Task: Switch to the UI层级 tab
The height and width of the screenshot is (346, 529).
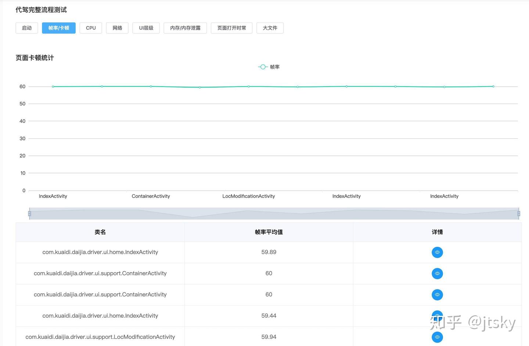Action: coord(146,28)
